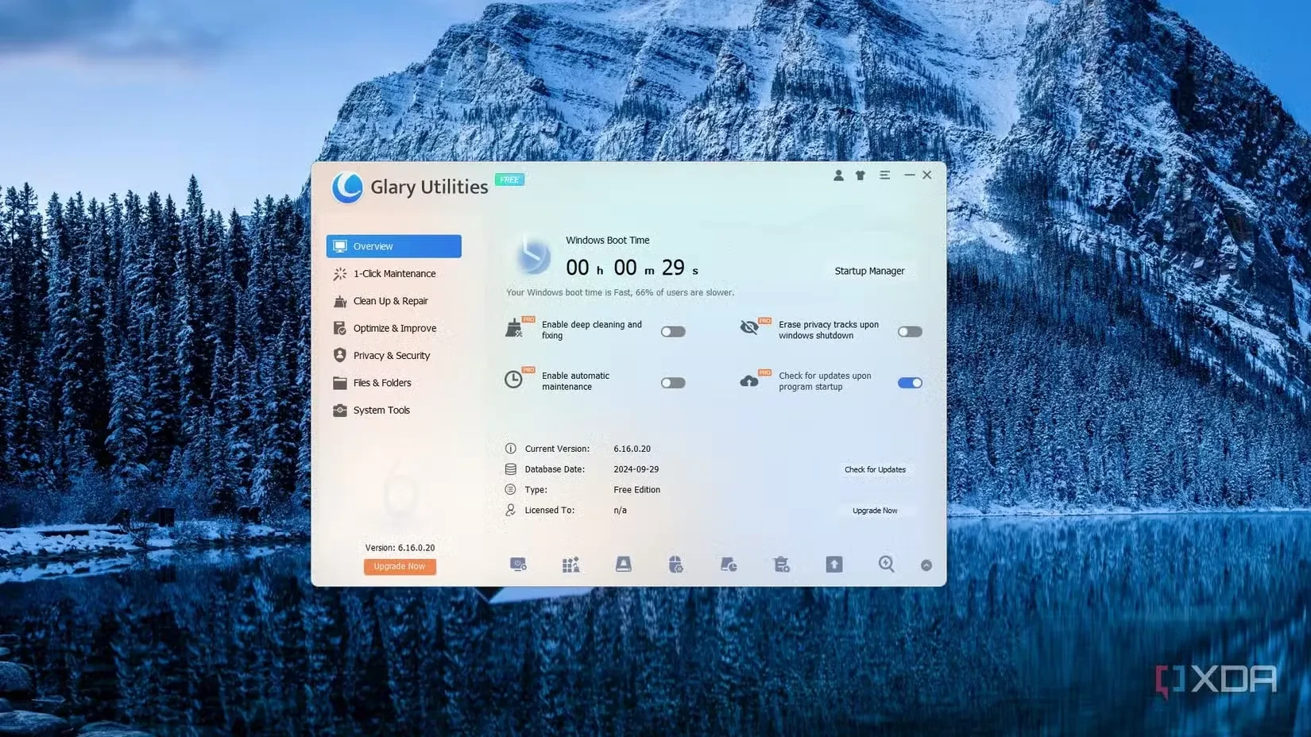Click Upgrade Now beside Licensed To row
The height and width of the screenshot is (737, 1311).
pos(875,511)
